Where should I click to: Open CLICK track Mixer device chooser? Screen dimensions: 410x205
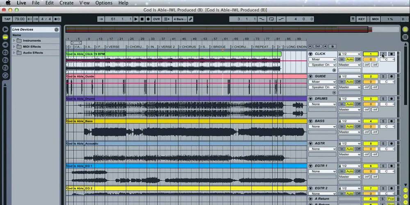click(322, 59)
